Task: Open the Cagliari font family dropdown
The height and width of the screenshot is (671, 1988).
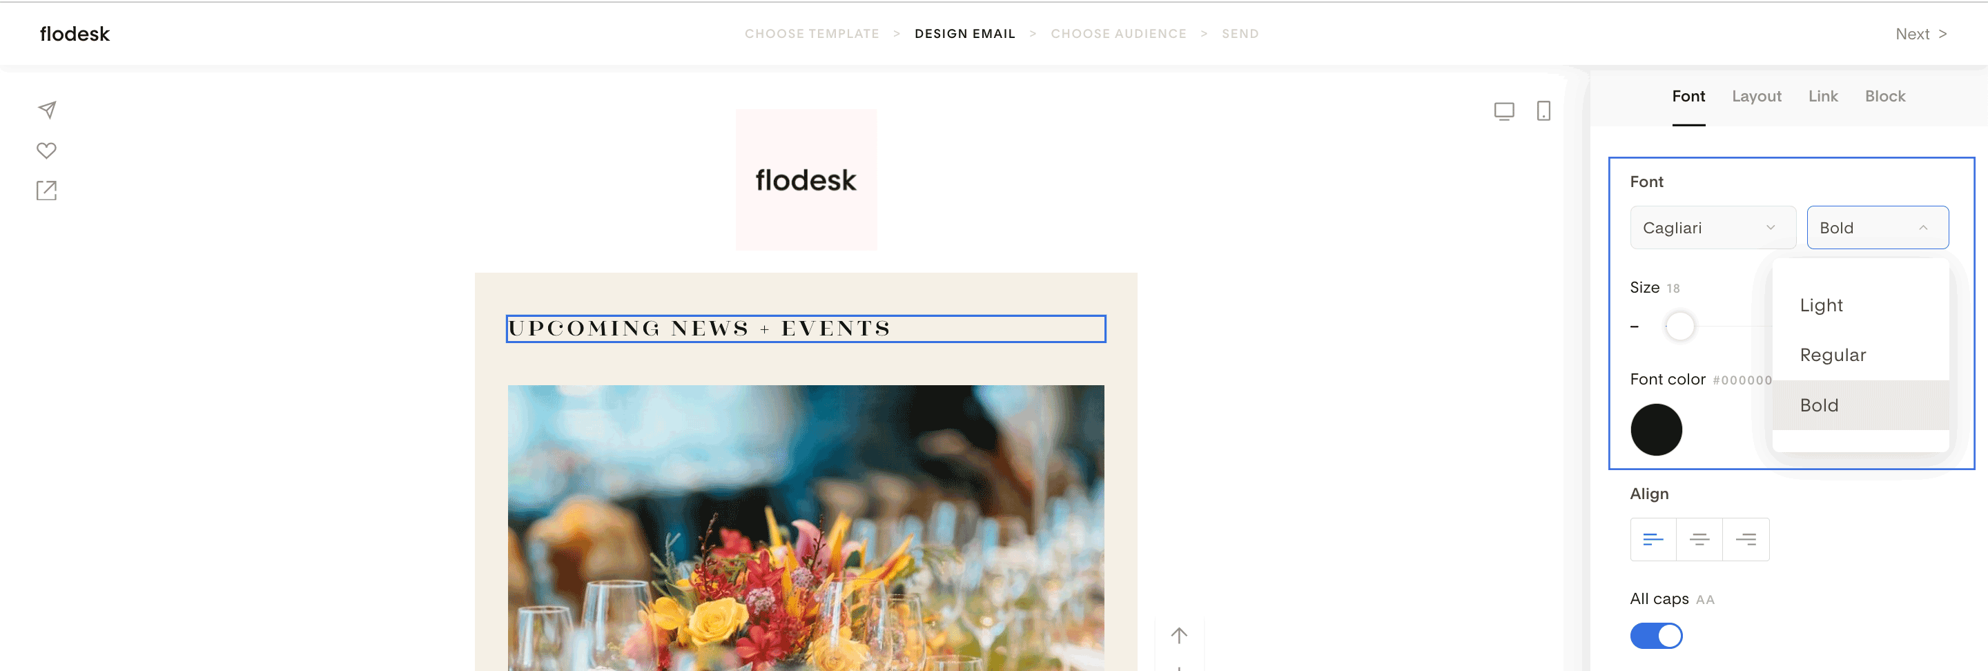Action: click(1713, 228)
